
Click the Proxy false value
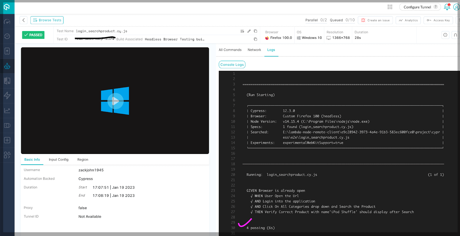(83, 208)
